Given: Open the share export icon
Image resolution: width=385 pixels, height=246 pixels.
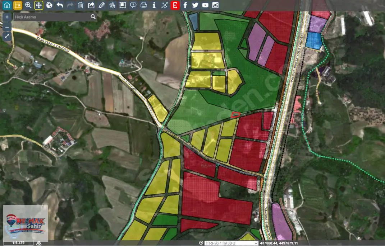Looking at the screenshot, I should (91, 5).
